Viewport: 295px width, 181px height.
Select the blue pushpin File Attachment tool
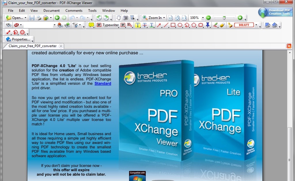[208, 25]
